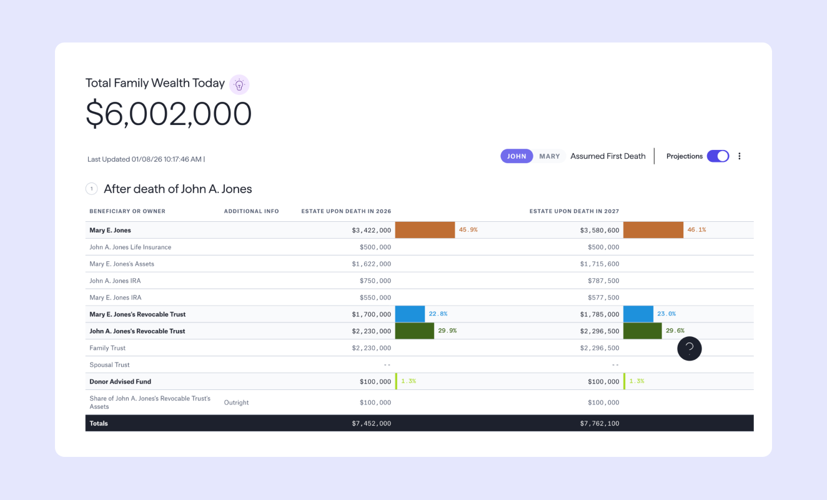Click the $7,762,100 total

pos(600,423)
